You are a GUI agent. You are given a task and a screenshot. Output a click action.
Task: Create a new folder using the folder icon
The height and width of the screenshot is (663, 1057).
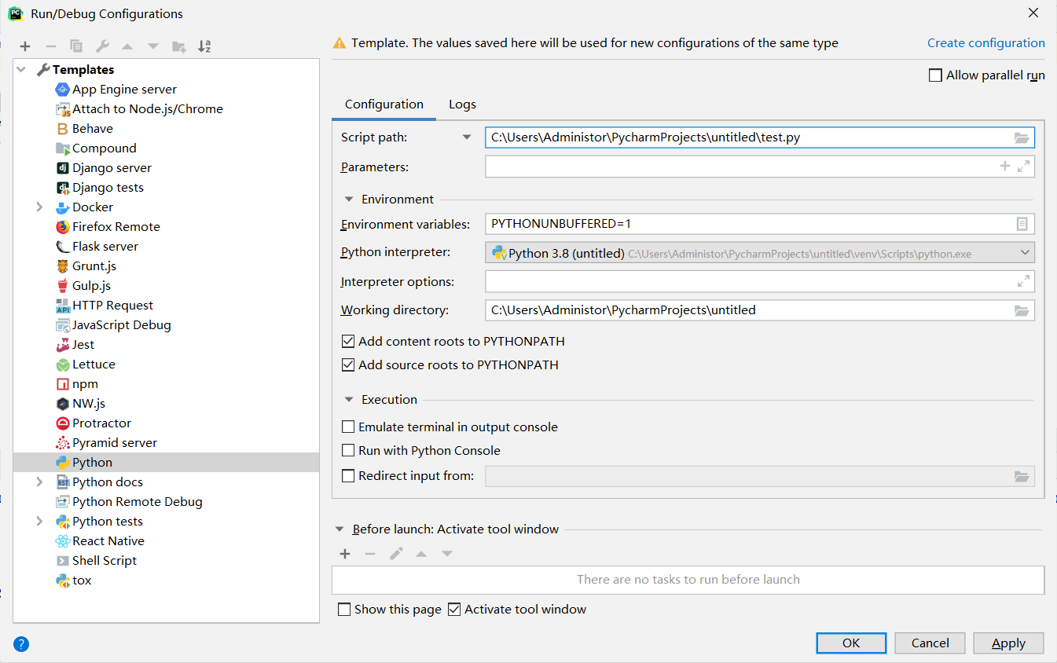(179, 46)
